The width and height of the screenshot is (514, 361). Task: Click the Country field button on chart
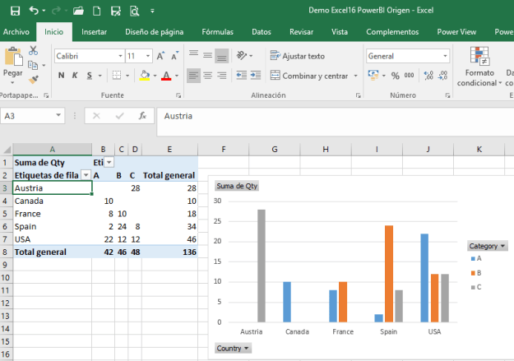click(x=233, y=349)
